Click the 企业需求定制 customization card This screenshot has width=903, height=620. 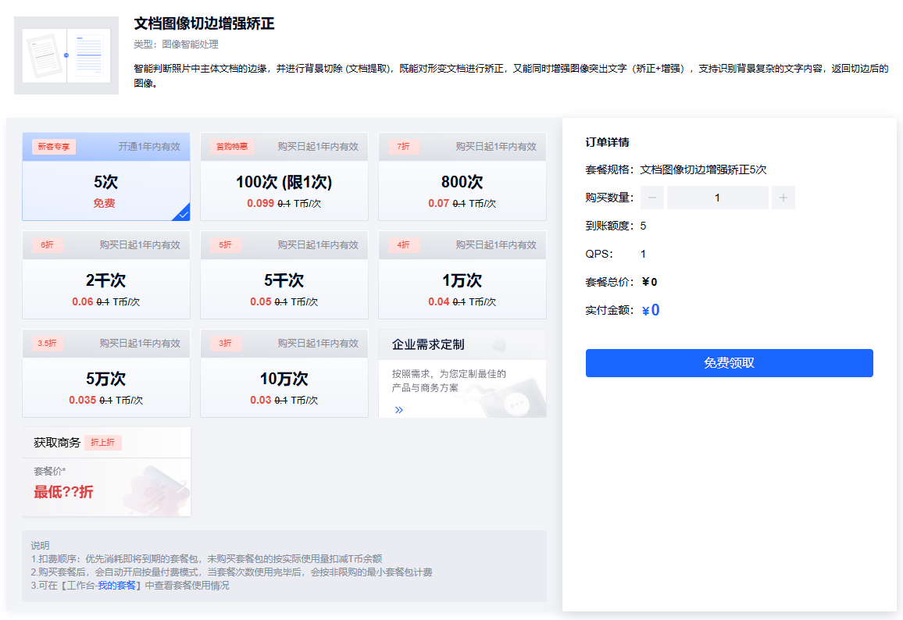click(462, 375)
